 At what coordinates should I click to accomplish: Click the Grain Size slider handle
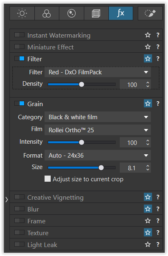click(101, 168)
